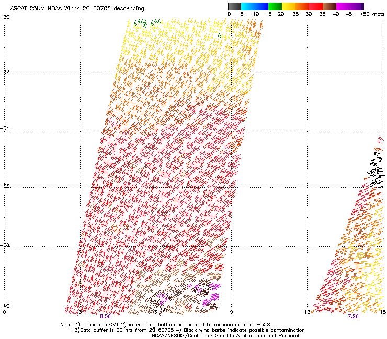This screenshot has width=387, height=339.
Task: Click the '-40' latitude axis label
Action: (x=5, y=306)
